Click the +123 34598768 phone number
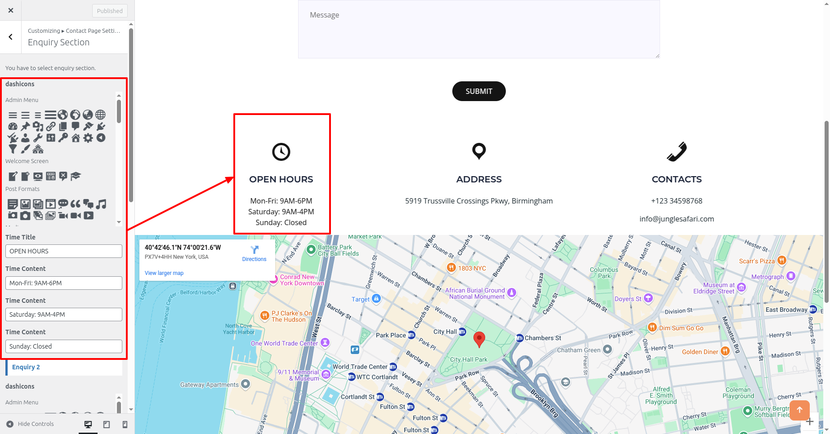This screenshot has height=434, width=830. (x=677, y=201)
